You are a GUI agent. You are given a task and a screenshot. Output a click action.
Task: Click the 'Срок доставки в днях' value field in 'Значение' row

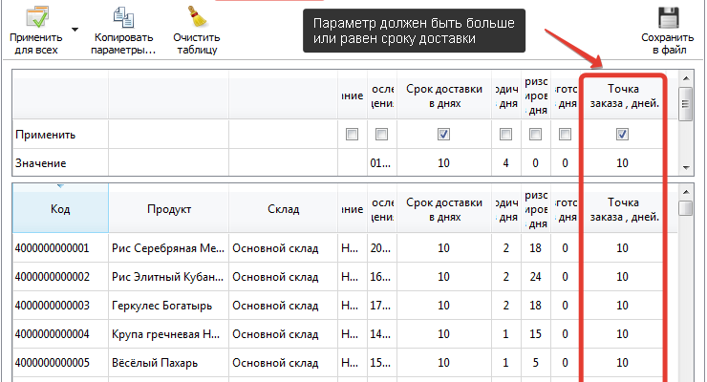pos(443,163)
